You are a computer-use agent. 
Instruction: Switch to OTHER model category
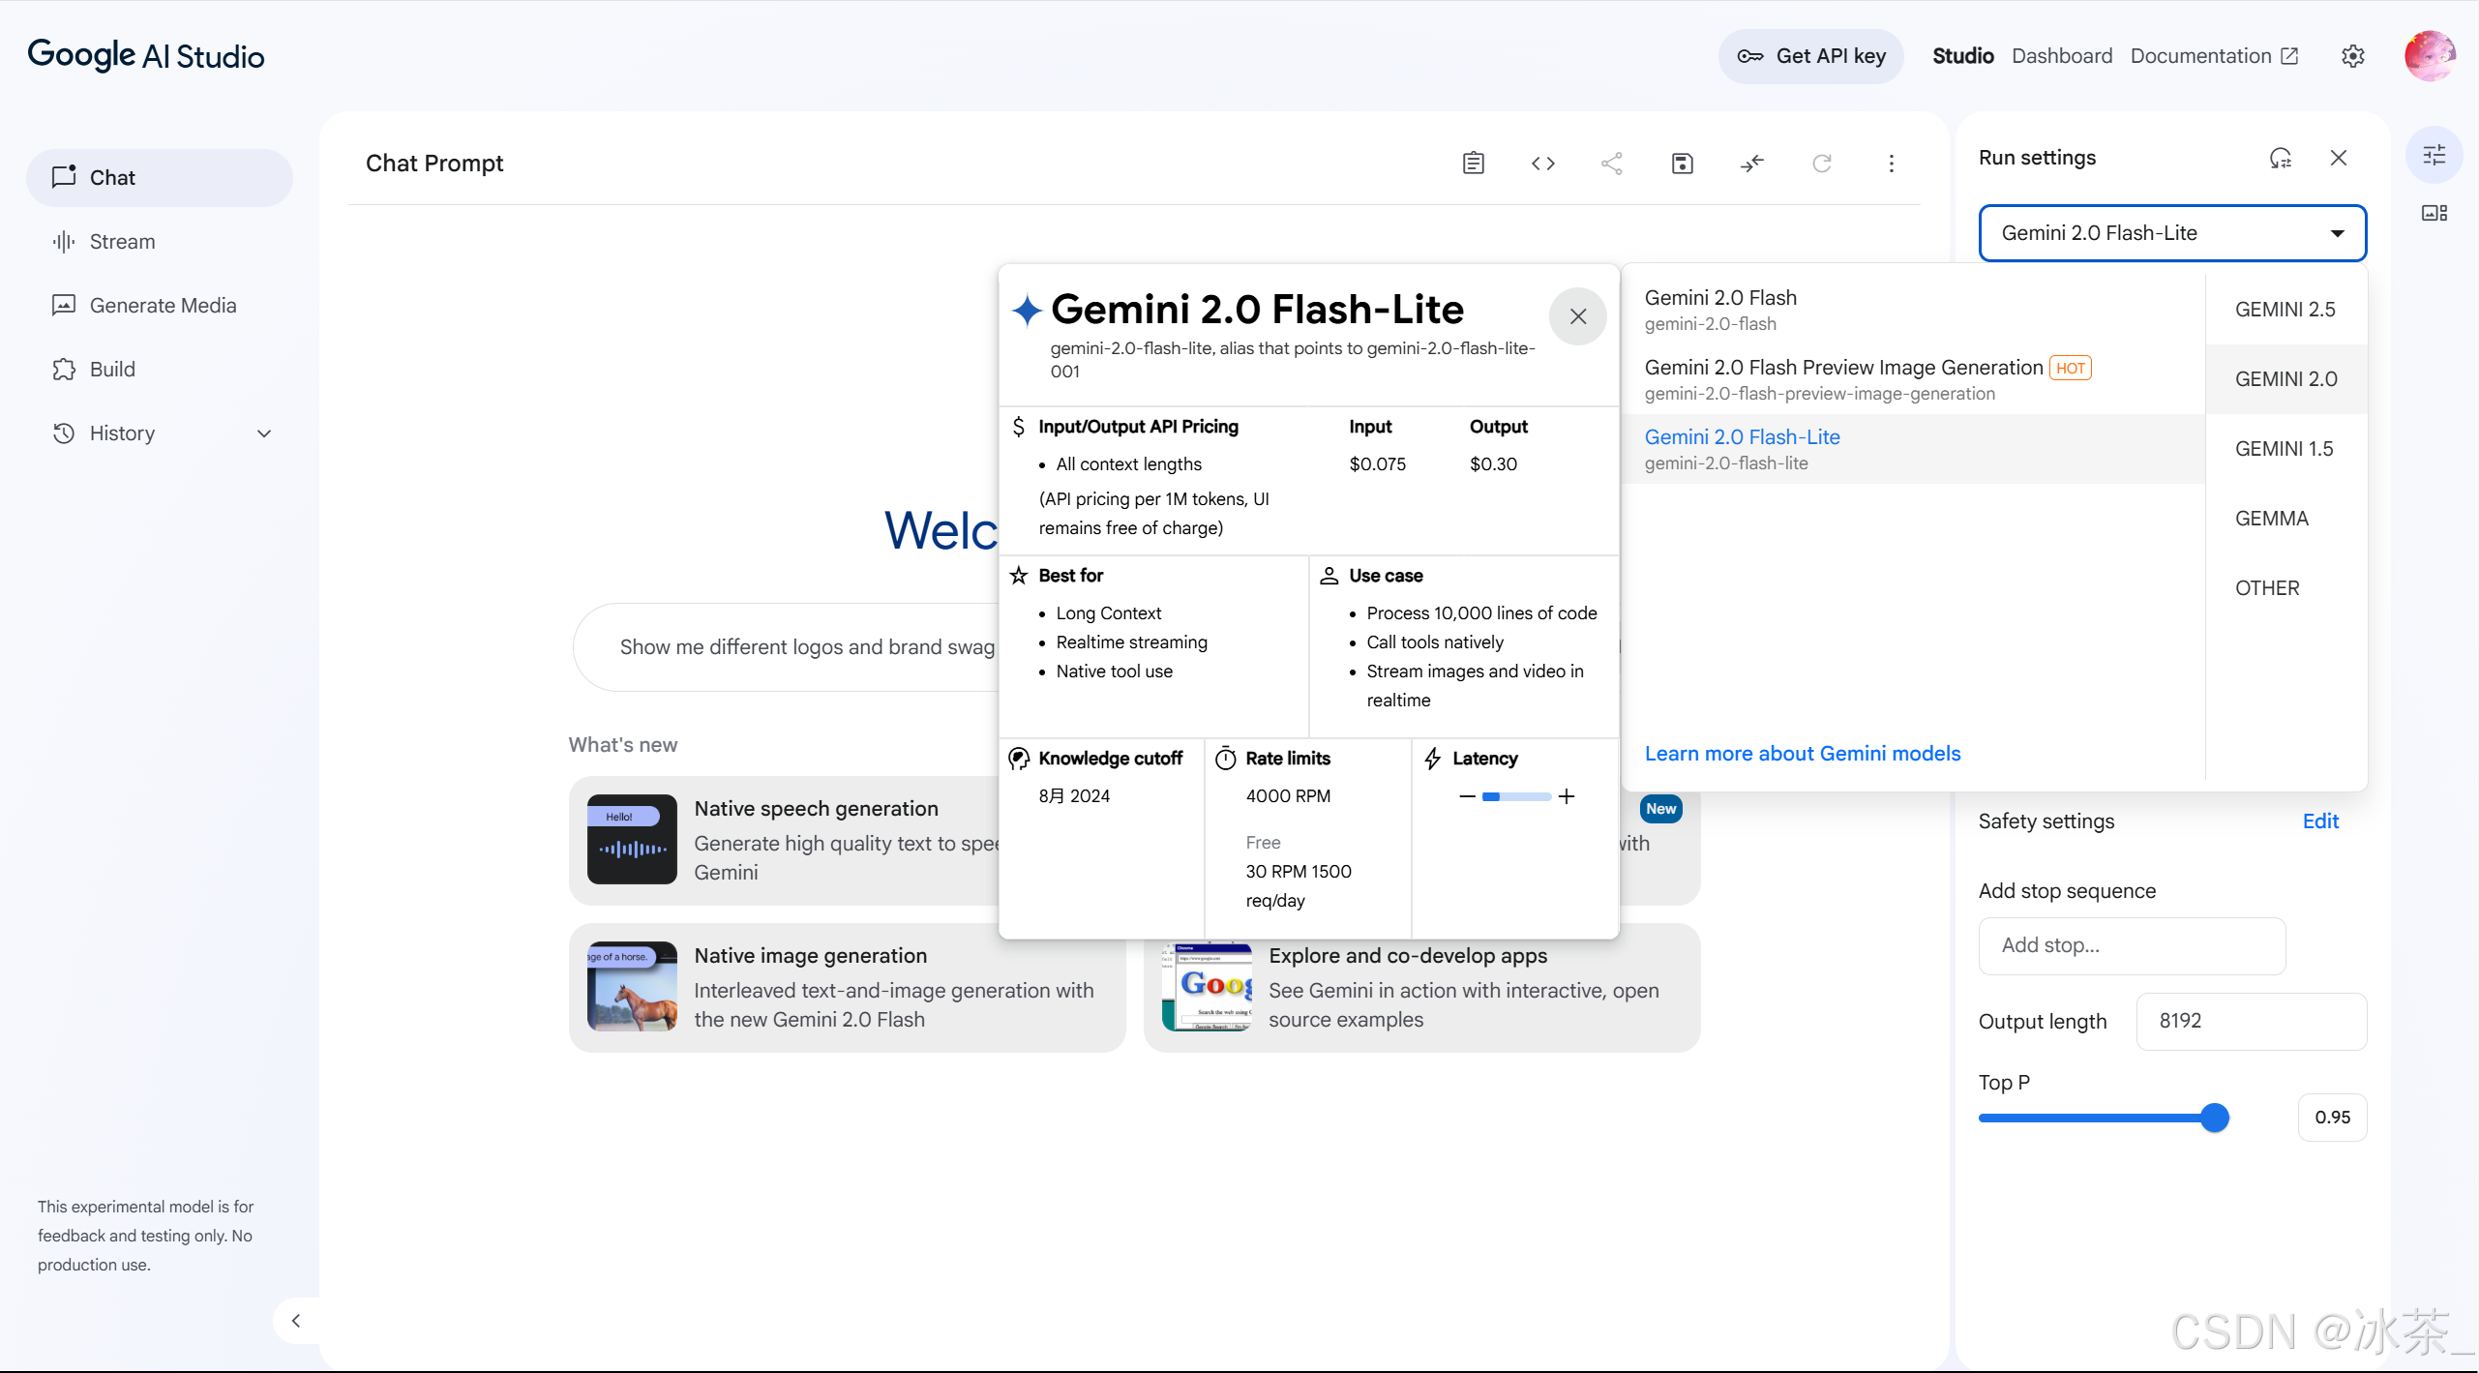[x=2286, y=588]
